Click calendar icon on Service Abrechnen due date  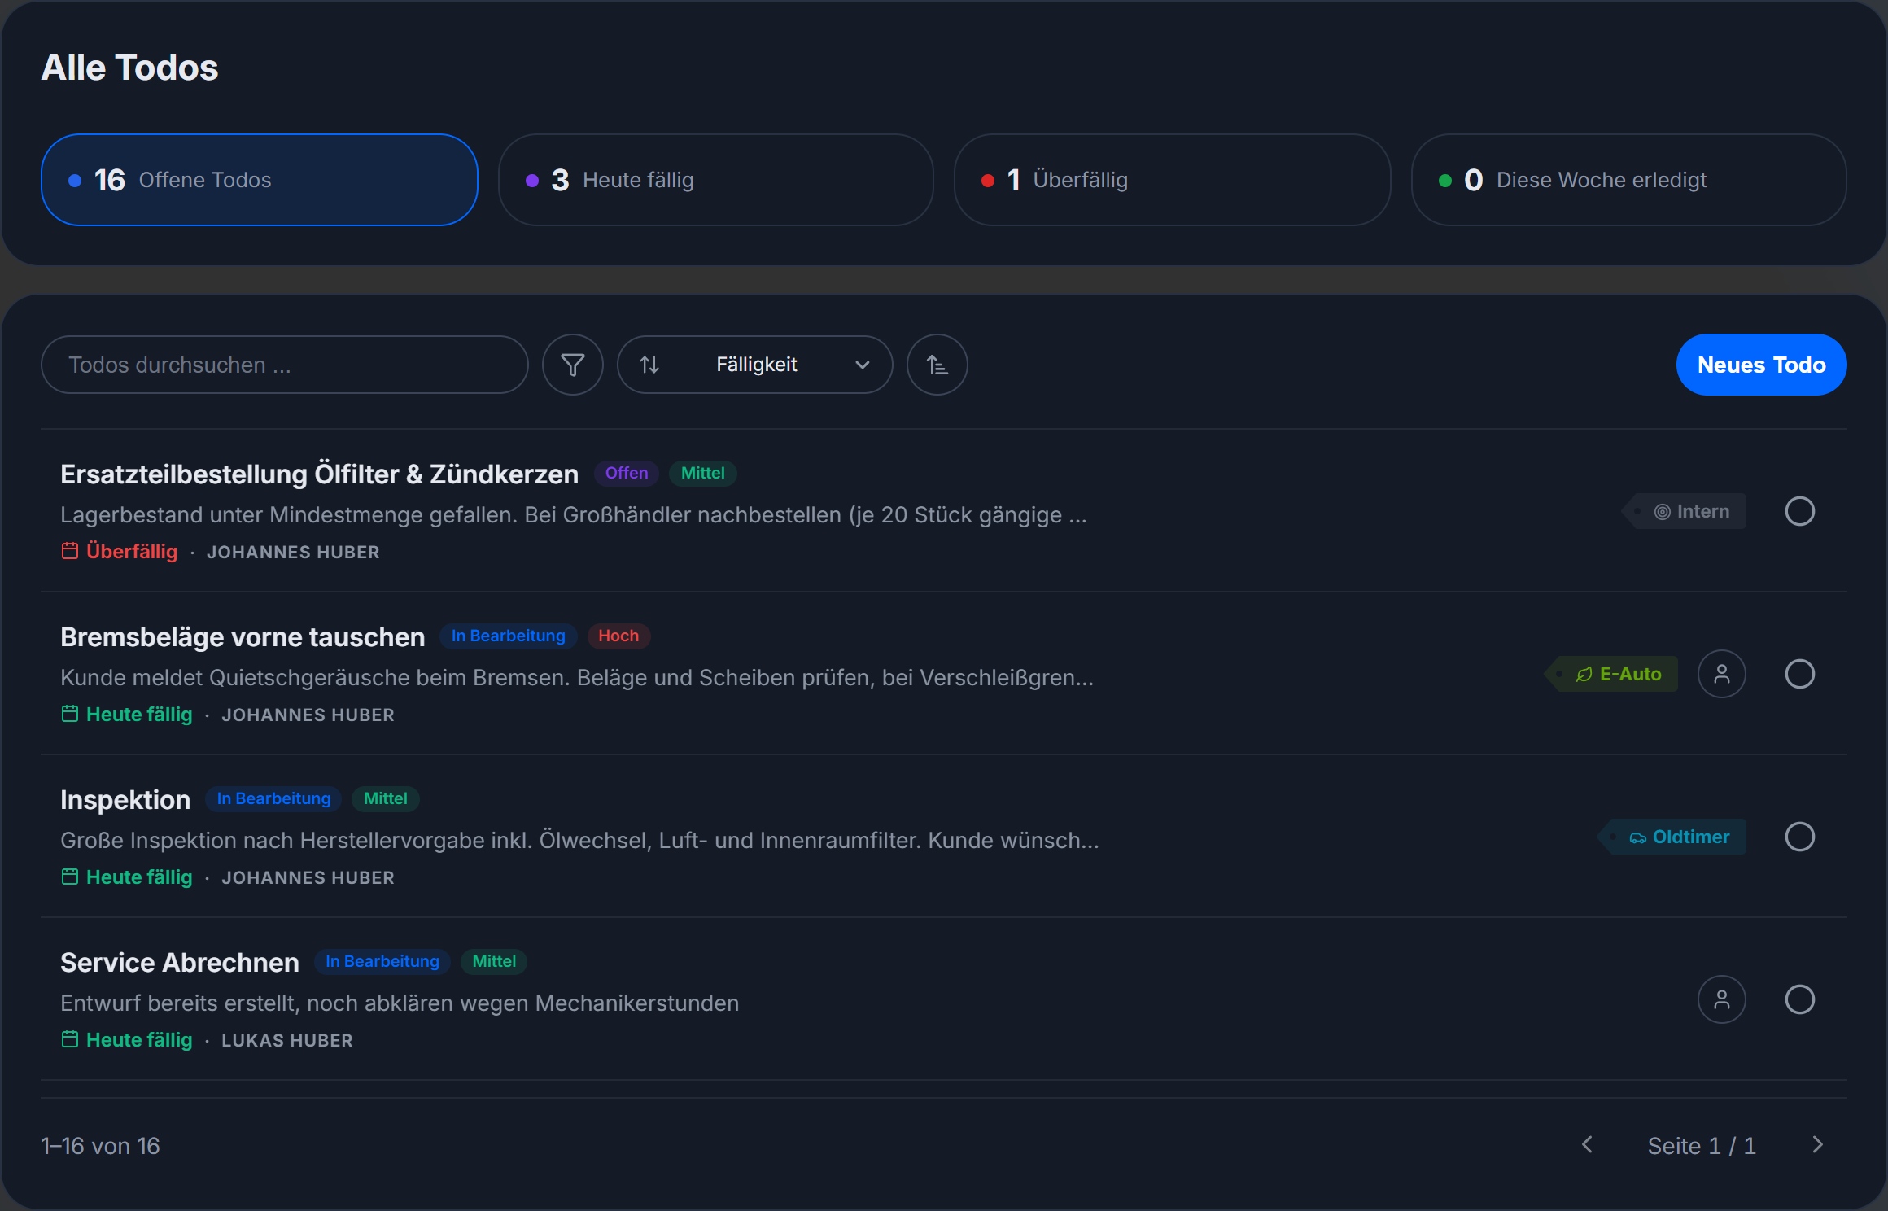[x=70, y=1039]
